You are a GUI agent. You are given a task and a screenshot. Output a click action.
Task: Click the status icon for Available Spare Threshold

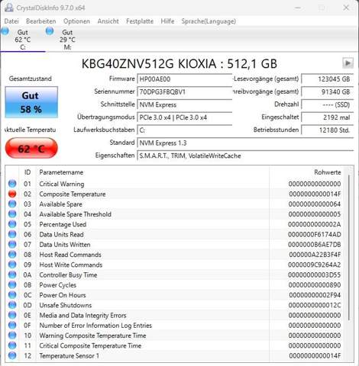coord(12,214)
